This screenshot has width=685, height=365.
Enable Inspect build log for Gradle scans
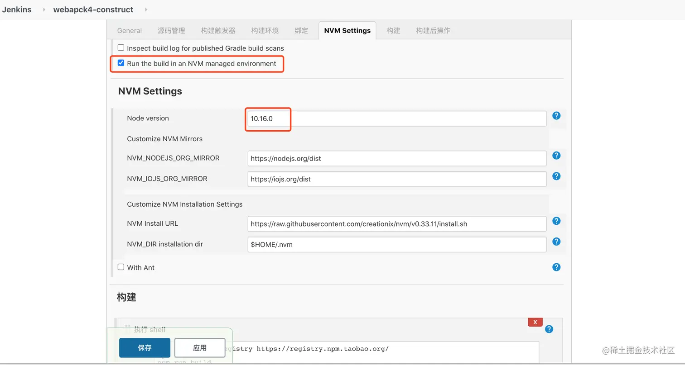tap(121, 47)
